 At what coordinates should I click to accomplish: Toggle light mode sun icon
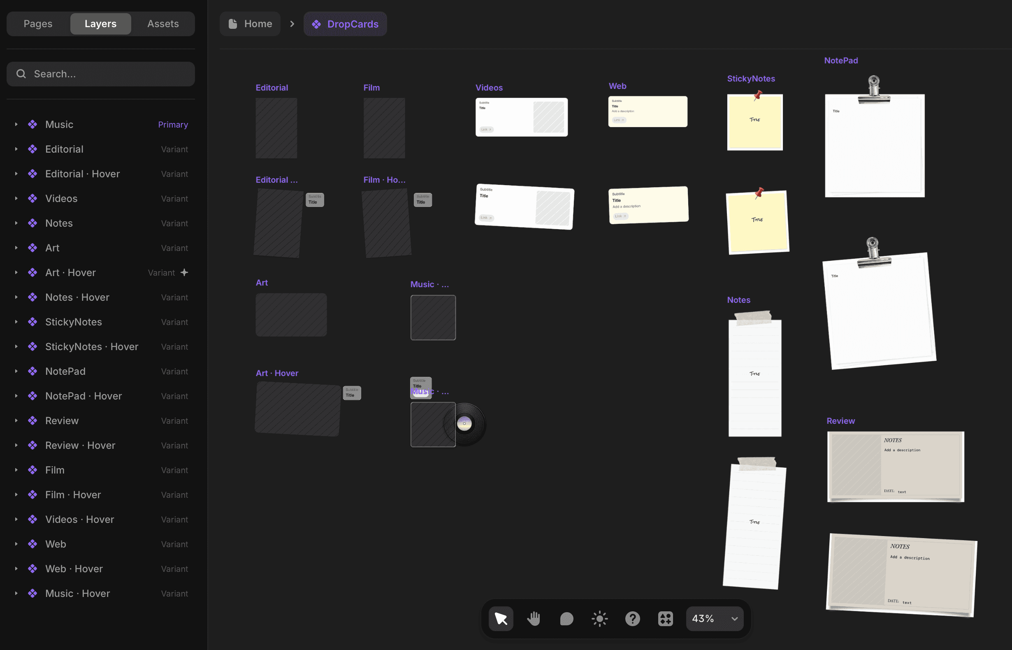point(599,618)
